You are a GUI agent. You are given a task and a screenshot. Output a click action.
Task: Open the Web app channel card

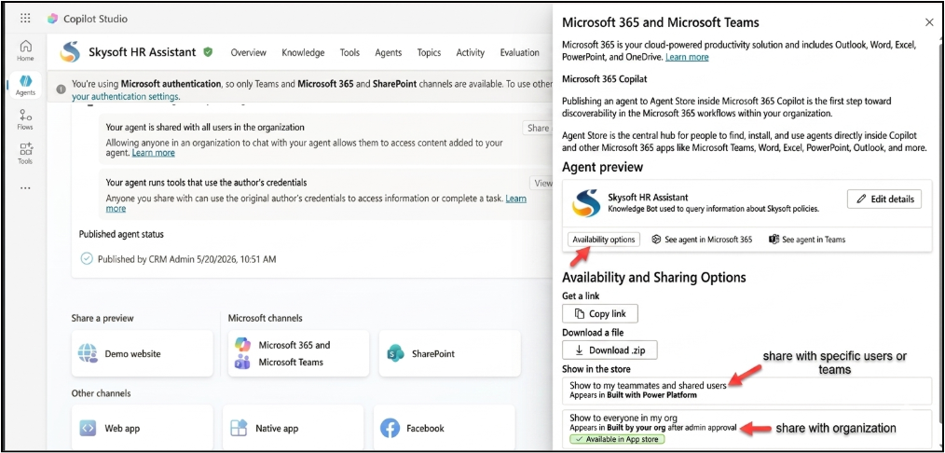[143, 428]
